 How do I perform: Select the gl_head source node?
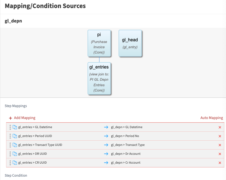click(x=130, y=43)
